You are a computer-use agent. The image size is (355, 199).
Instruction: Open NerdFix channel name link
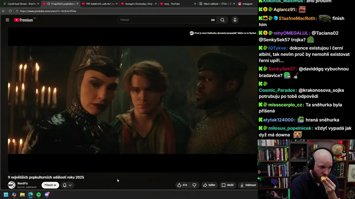(x=23, y=183)
